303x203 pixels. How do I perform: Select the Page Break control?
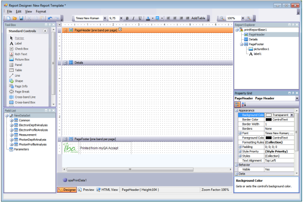[x=22, y=91]
